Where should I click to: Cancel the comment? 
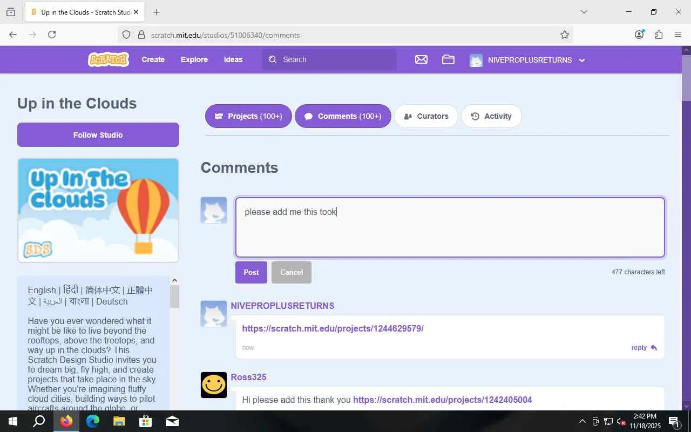point(292,272)
